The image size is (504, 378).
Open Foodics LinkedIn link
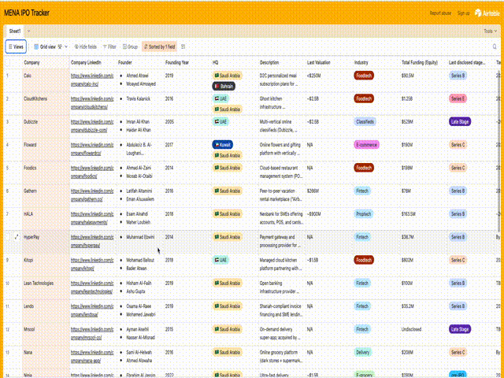click(92, 172)
